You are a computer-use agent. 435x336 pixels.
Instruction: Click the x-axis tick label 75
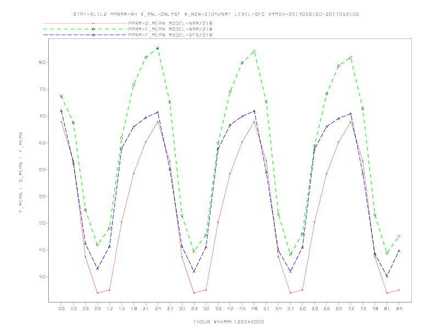(x=363, y=309)
